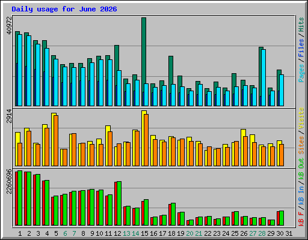Click day 29 on the x-axis
308x240 pixels.
point(271,233)
